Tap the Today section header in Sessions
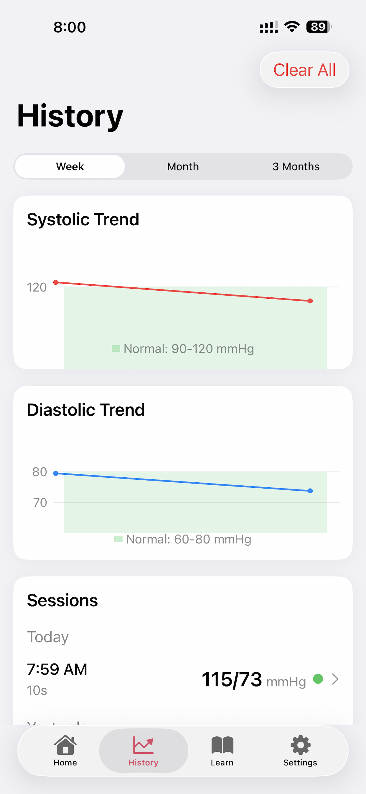The height and width of the screenshot is (794, 366). click(x=48, y=637)
